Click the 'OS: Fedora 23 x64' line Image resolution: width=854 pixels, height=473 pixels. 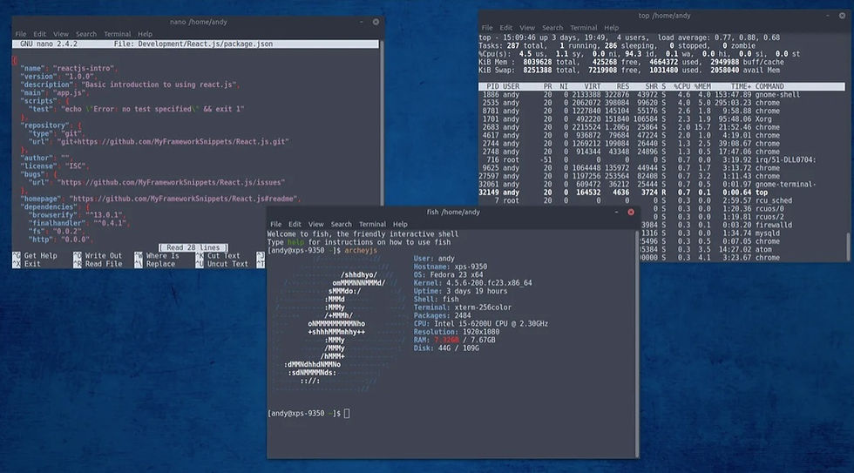coord(448,275)
